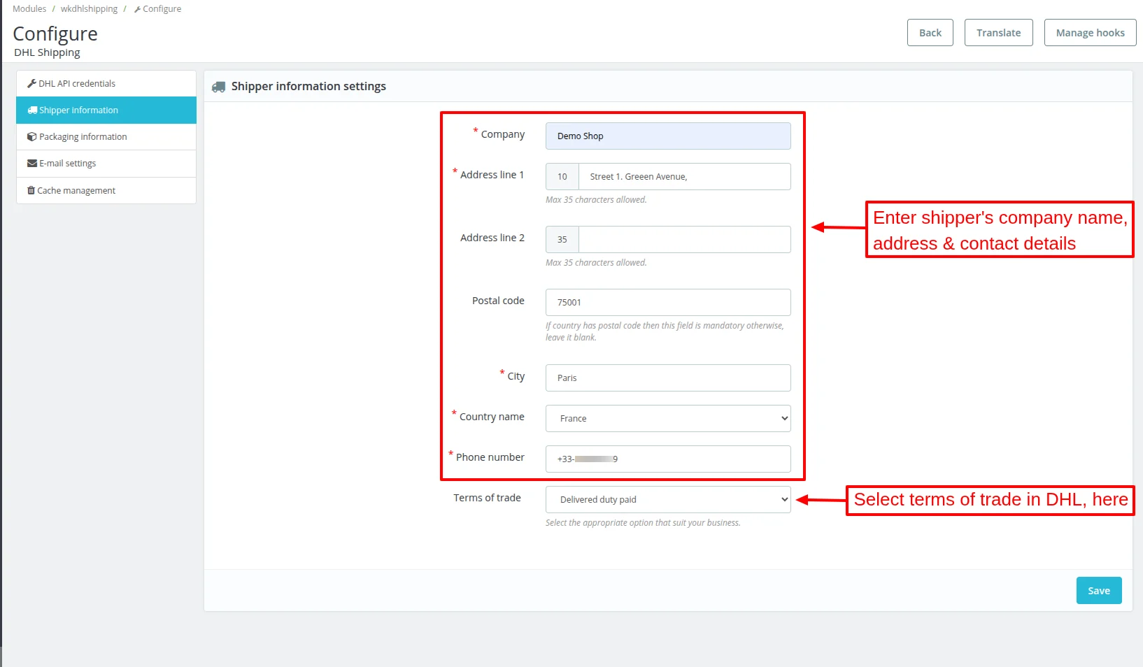Image resolution: width=1143 pixels, height=667 pixels.
Task: Click the Postal code field with 75001
Action: point(668,303)
